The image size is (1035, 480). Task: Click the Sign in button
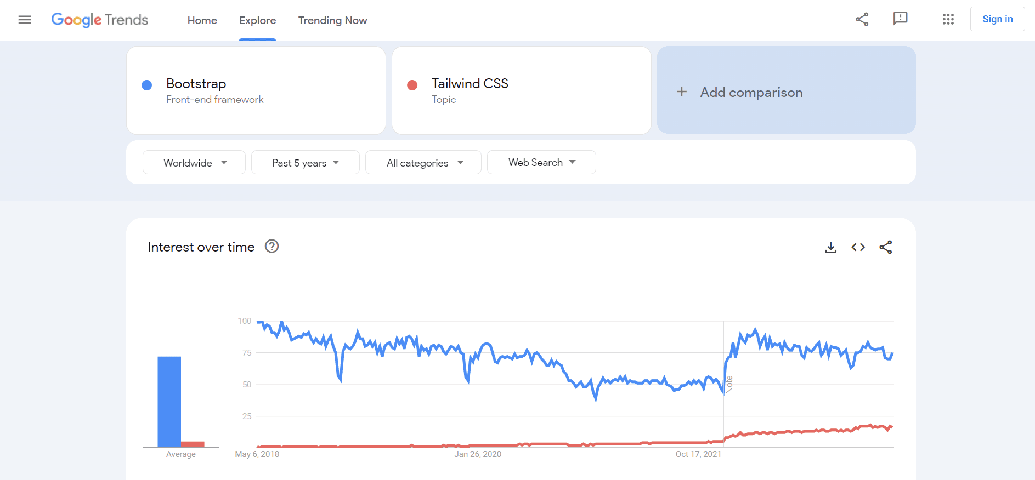(x=997, y=19)
